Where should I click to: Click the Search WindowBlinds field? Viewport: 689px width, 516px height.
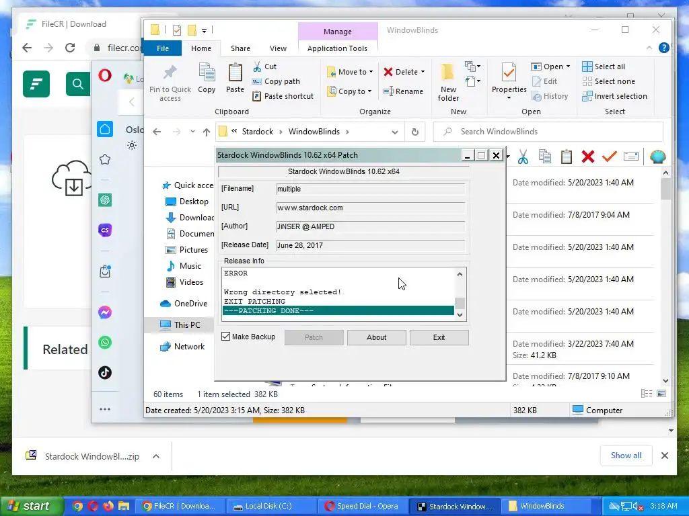[x=548, y=132]
